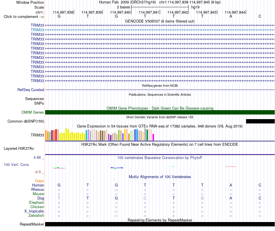Open the "GENCODE V50lift37 (6 items filtered out)" track title
The width and height of the screenshot is (275, 231).
[160, 21]
